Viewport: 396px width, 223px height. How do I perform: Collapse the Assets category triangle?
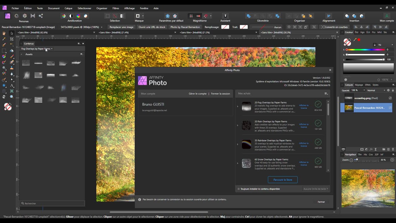(x=22, y=54)
